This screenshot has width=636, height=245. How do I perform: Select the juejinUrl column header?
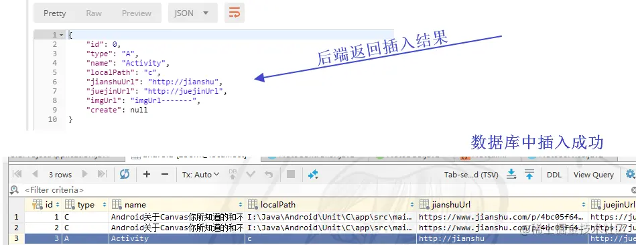613,205
